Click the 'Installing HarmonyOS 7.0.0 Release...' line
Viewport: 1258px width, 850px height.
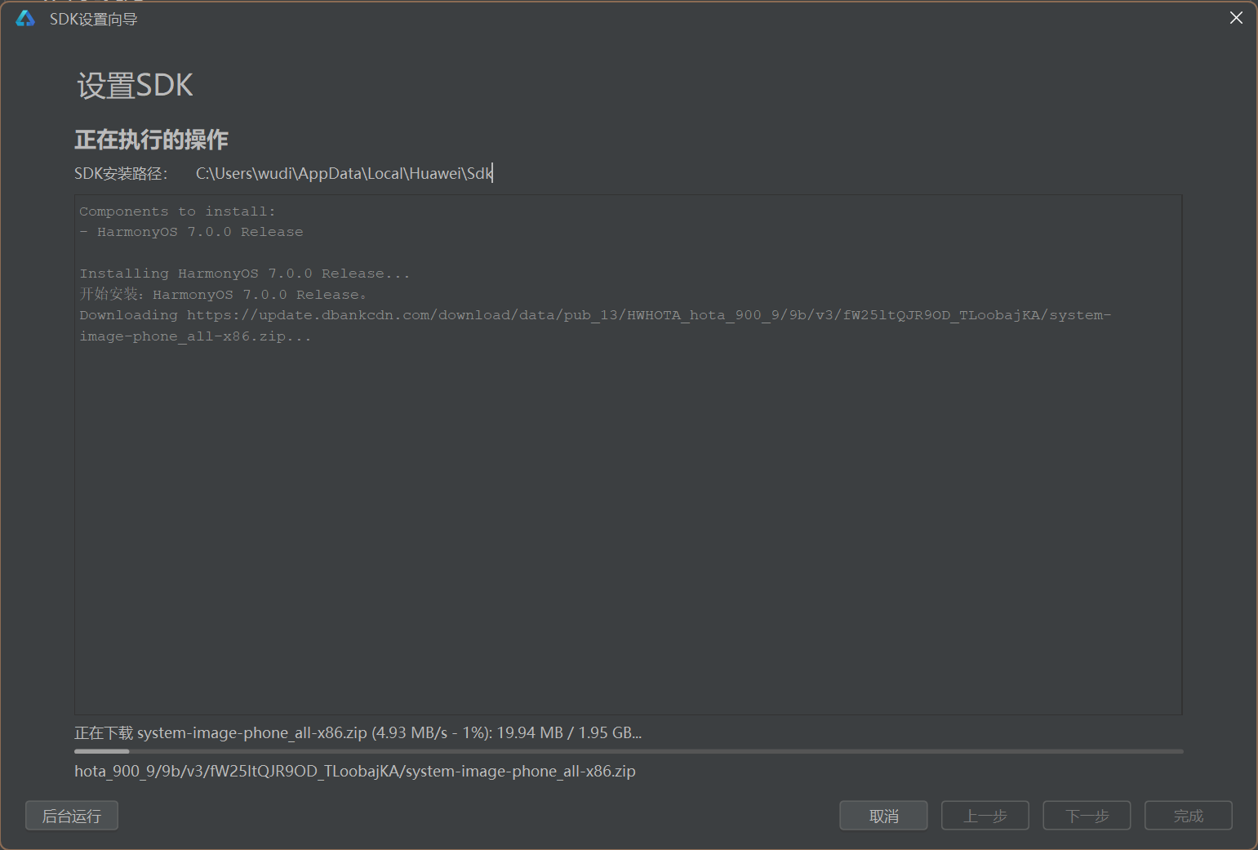[245, 274]
